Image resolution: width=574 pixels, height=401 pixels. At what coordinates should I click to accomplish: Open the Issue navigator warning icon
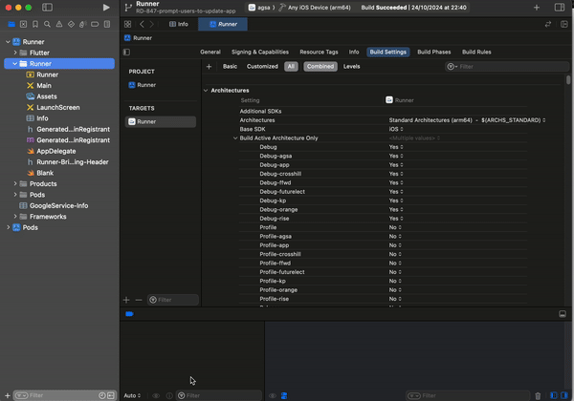point(59,24)
